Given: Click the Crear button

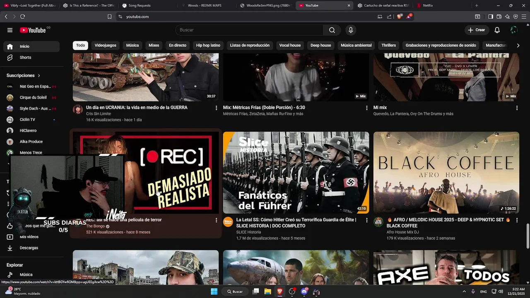Looking at the screenshot, I should (x=476, y=30).
